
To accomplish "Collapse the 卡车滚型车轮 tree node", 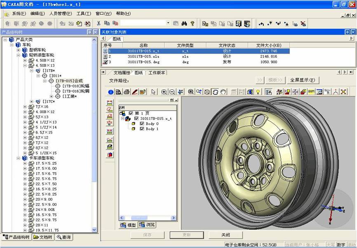I will pyautogui.click(x=19, y=158).
